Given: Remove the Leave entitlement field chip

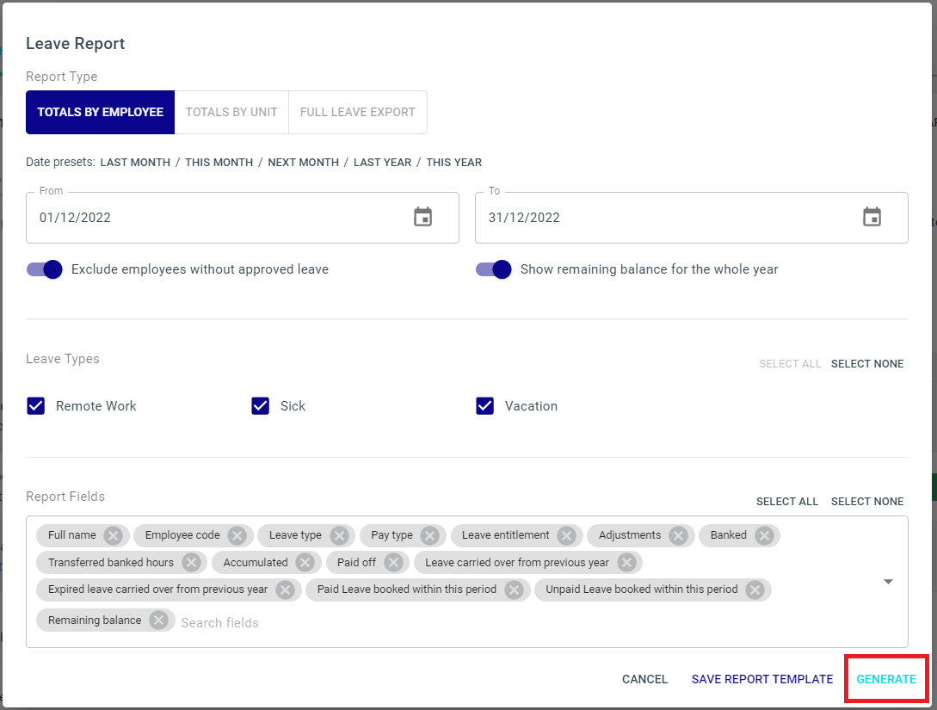Looking at the screenshot, I should (566, 535).
